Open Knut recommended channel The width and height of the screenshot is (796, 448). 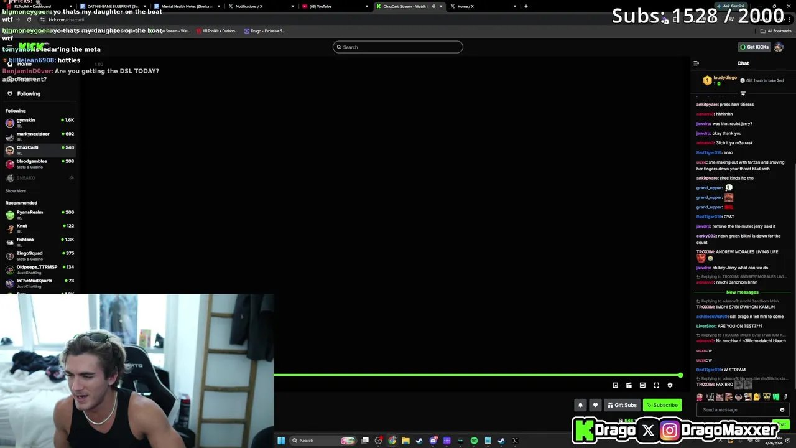(40, 228)
